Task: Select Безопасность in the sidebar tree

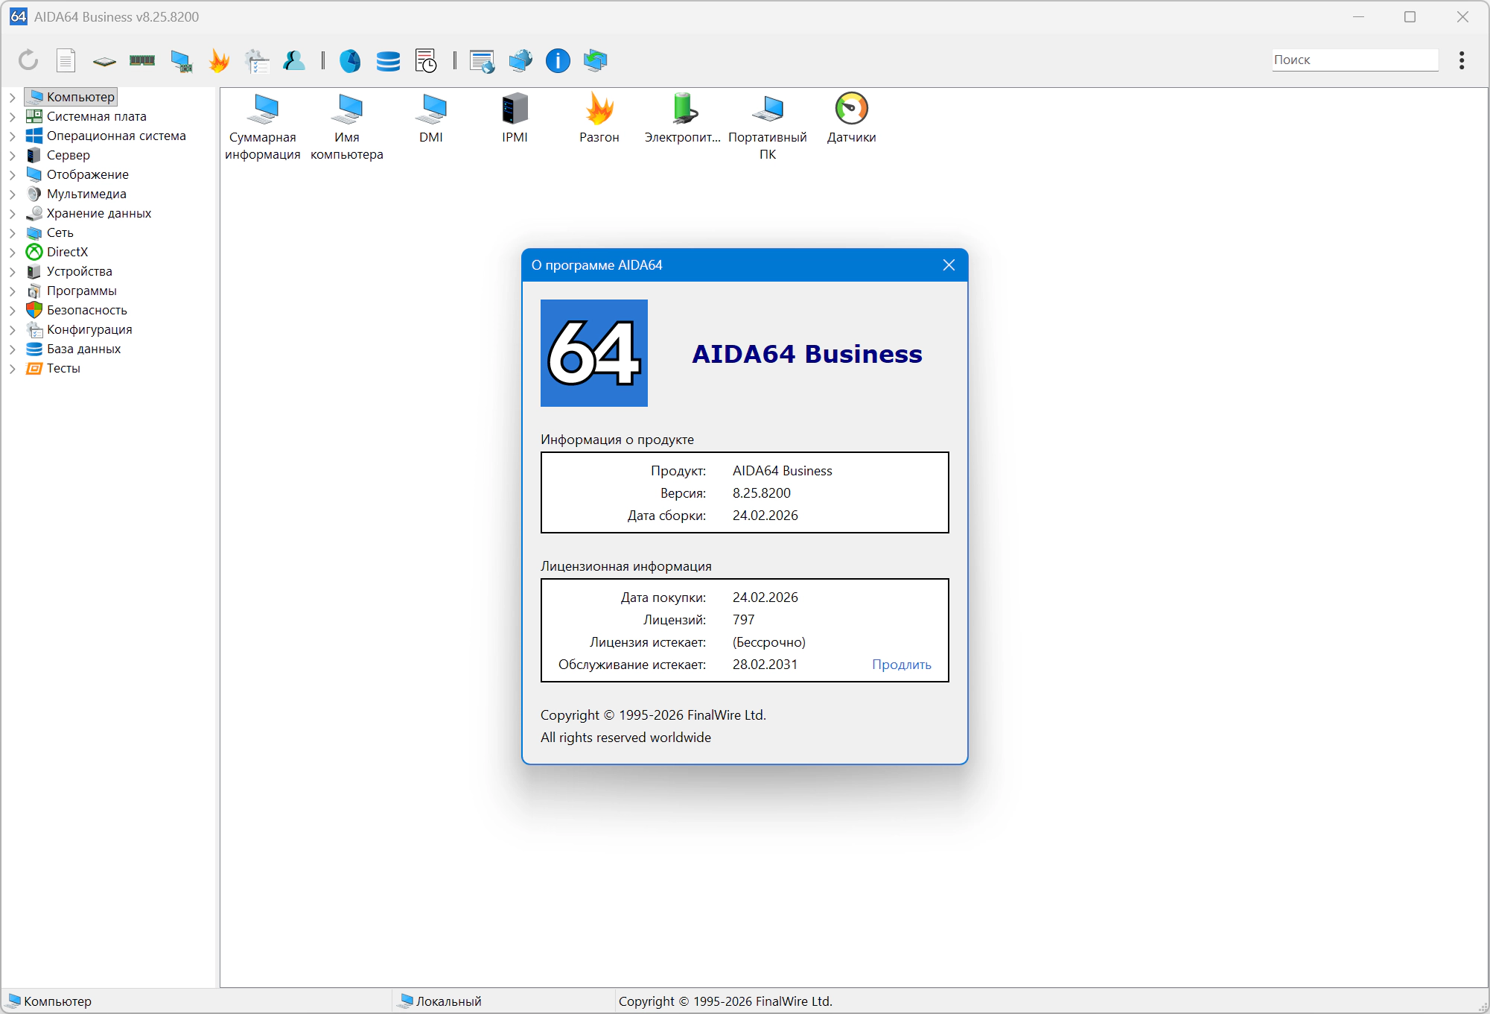Action: pos(86,310)
